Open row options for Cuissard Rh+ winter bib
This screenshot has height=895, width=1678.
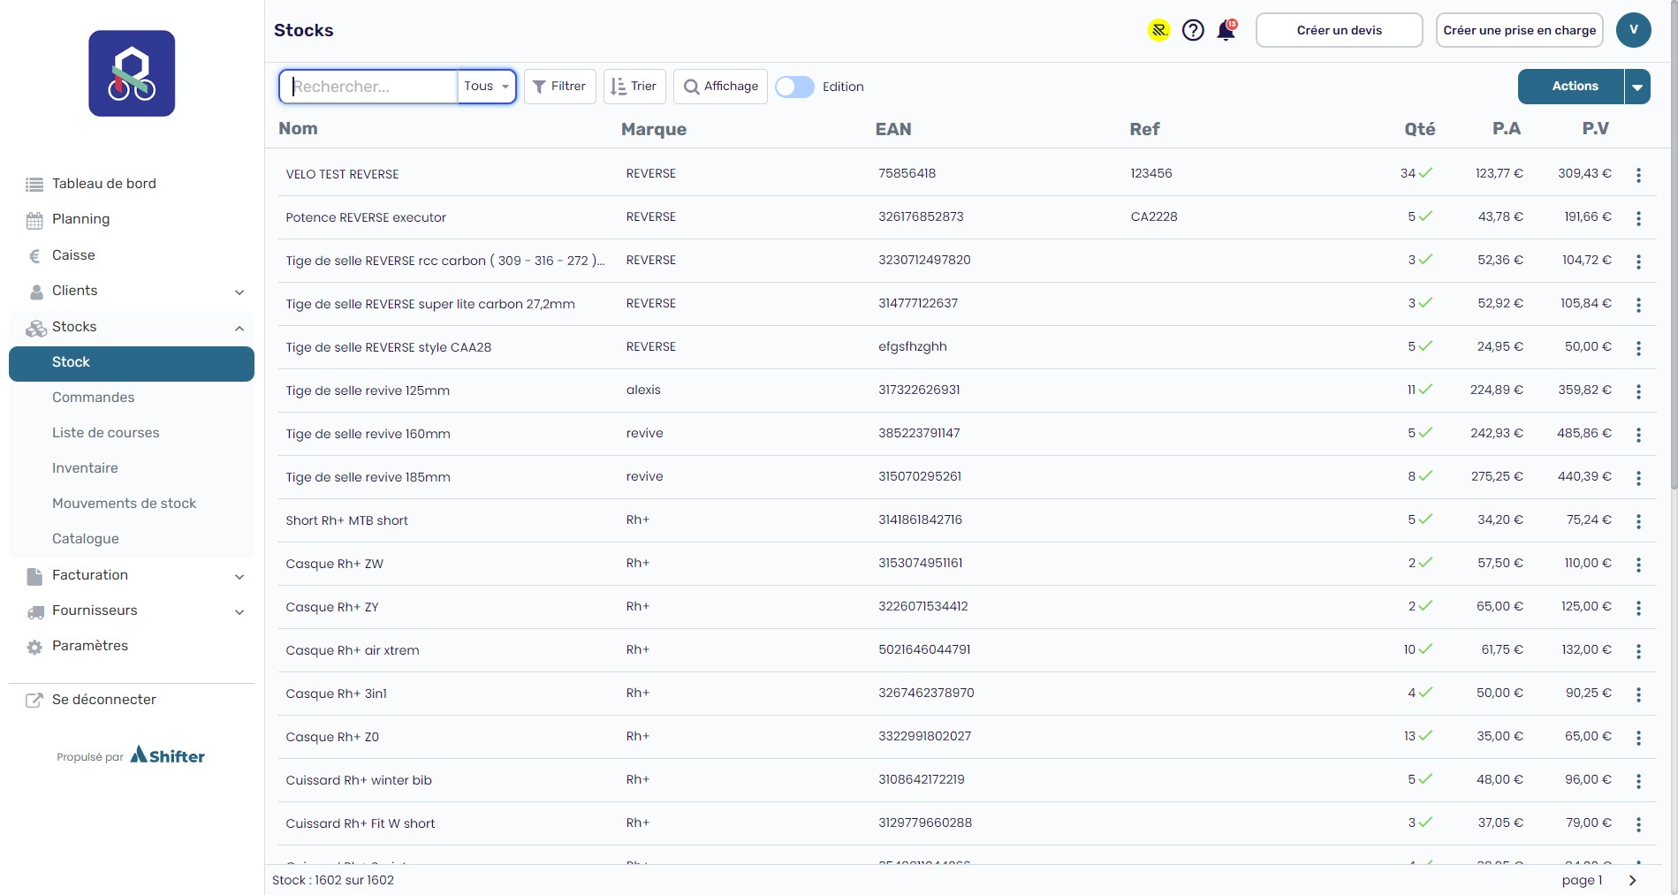click(x=1638, y=781)
